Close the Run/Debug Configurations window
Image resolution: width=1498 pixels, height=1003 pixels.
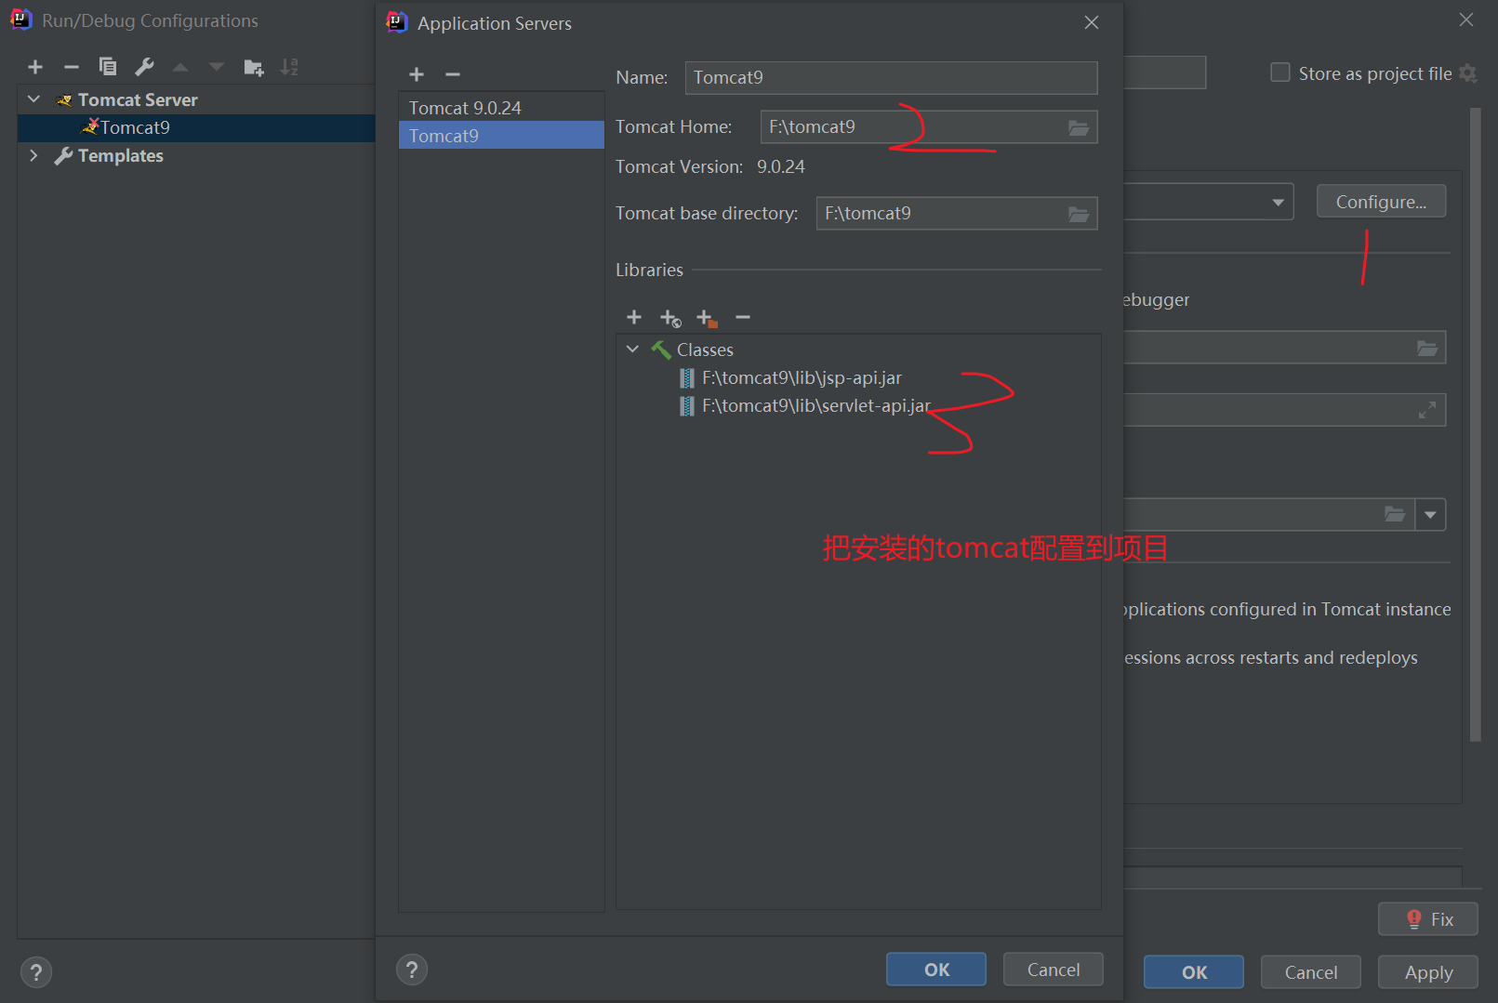point(1466,20)
